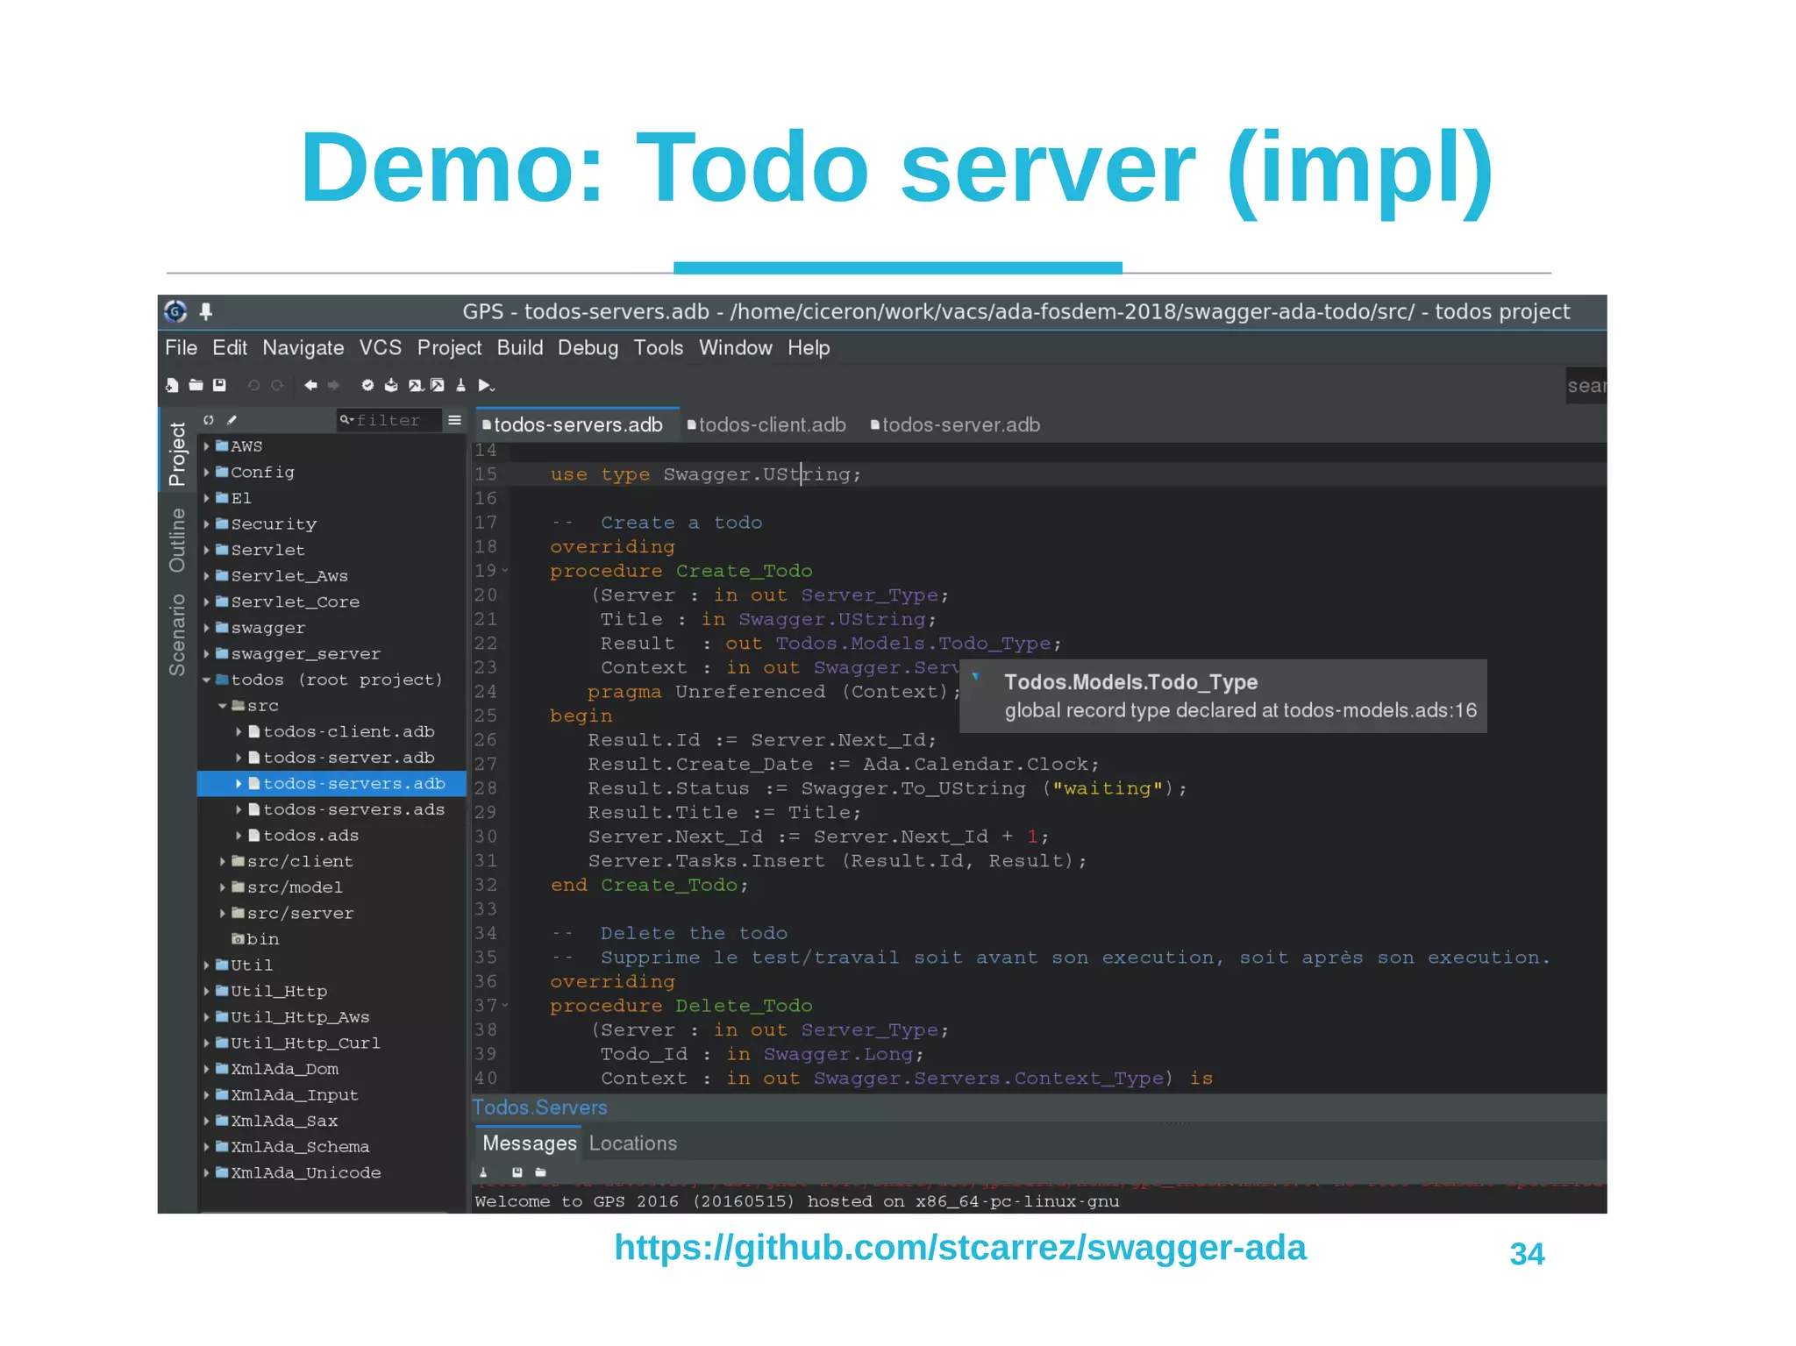Type in the Project filter field
Image resolution: width=1796 pixels, height=1346 pixels.
389,420
